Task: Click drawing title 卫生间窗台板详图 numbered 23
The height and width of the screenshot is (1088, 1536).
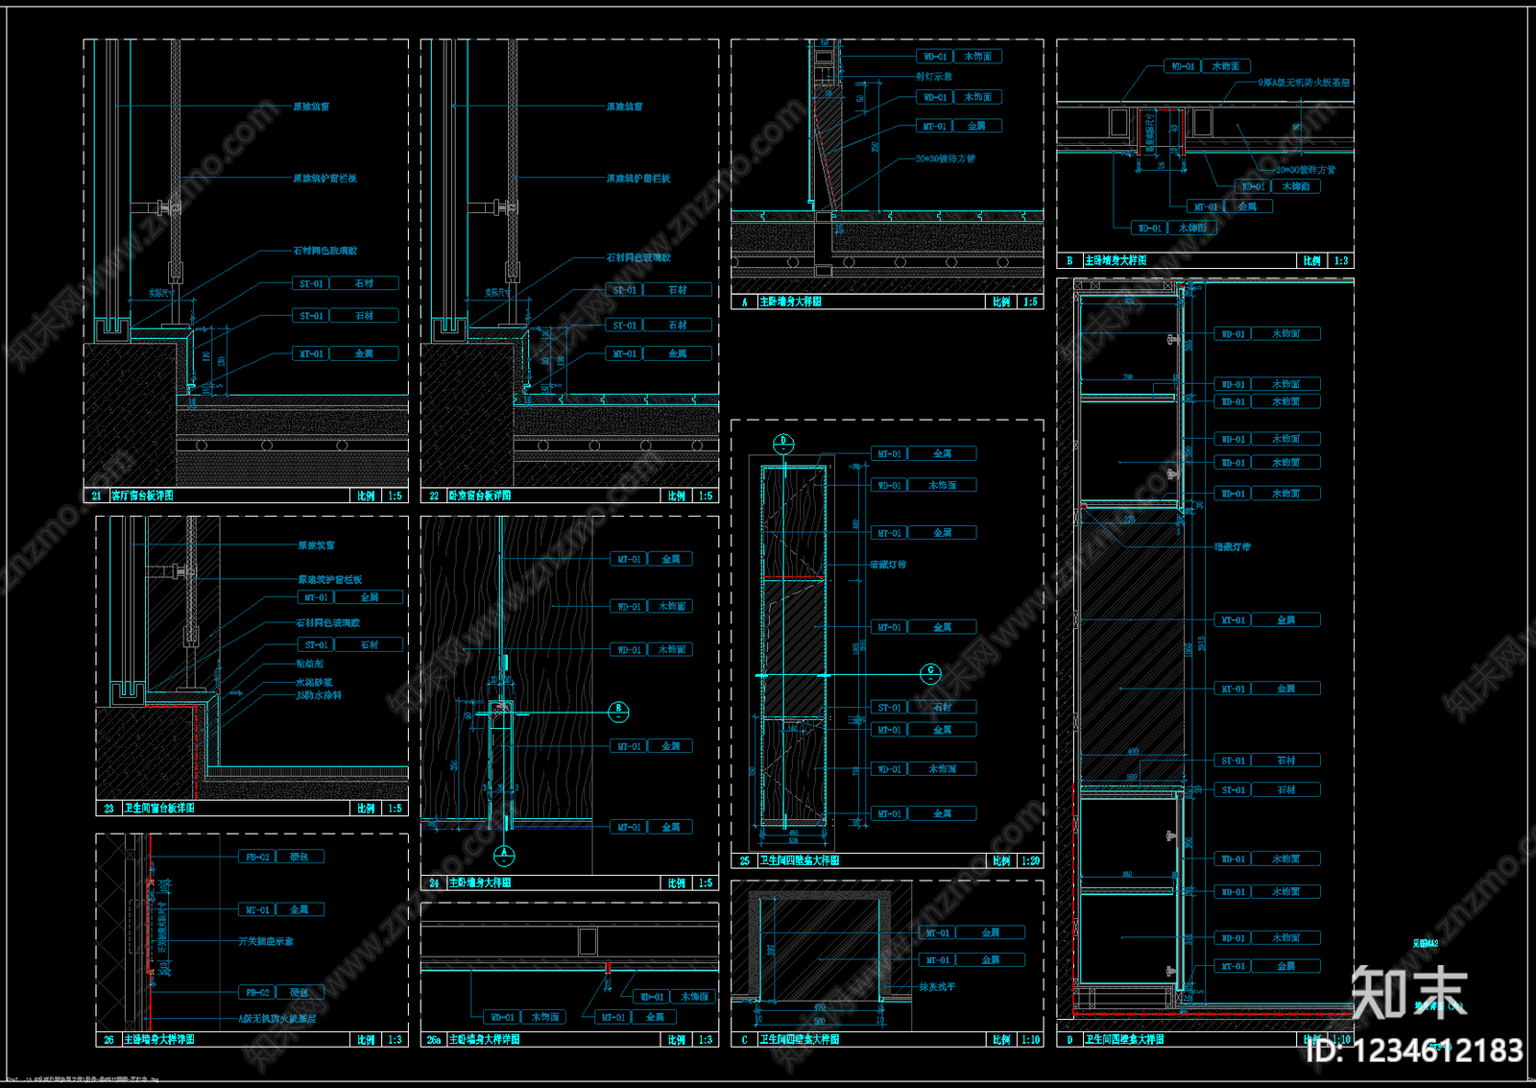Action: click(159, 809)
